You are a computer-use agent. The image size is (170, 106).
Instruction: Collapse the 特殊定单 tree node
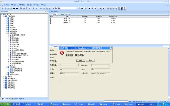coord(6,67)
